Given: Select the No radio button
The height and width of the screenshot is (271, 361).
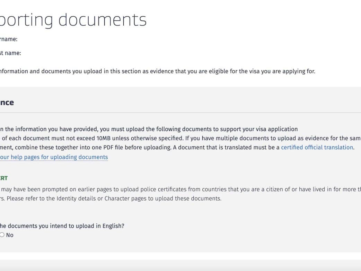Looking at the screenshot, I should [x=2, y=235].
